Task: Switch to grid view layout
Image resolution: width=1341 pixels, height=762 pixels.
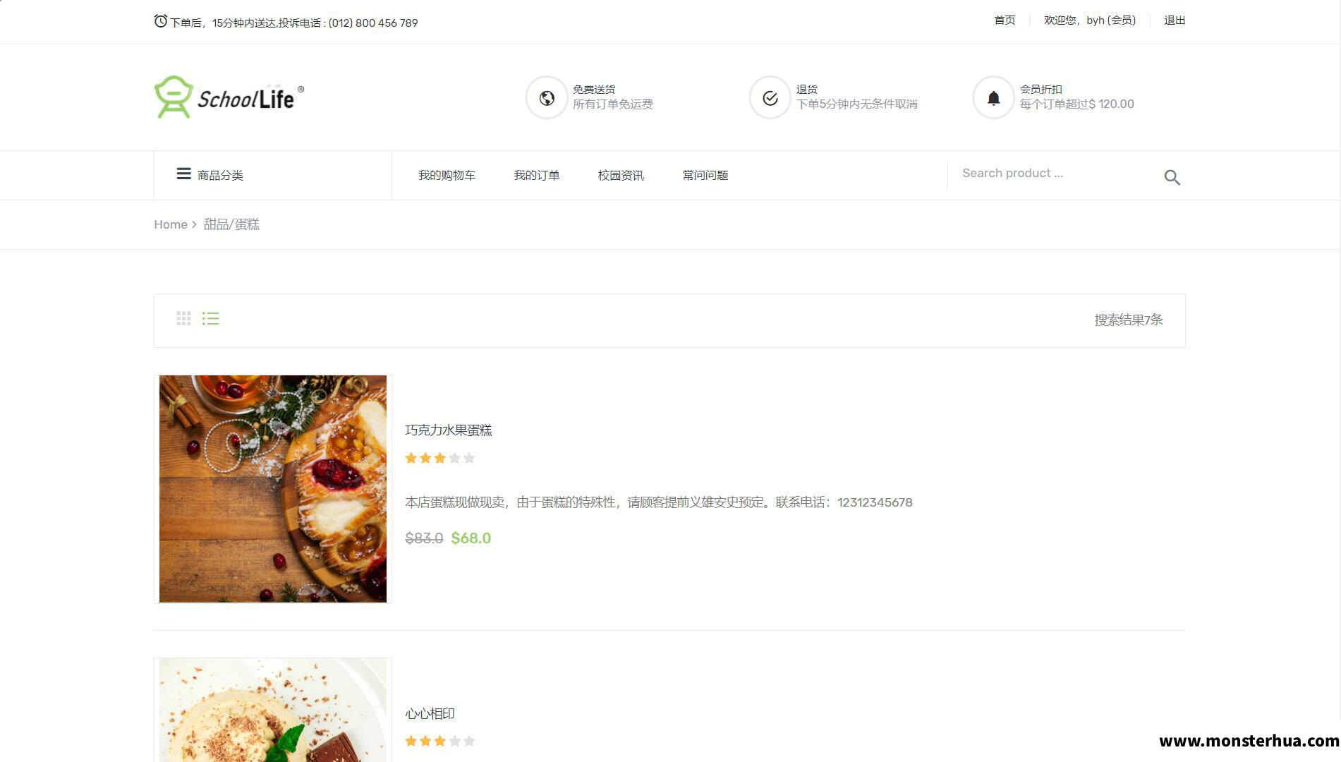Action: click(183, 319)
